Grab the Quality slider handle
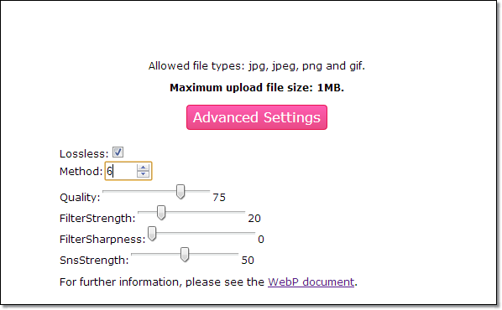502x310 pixels. [x=180, y=191]
